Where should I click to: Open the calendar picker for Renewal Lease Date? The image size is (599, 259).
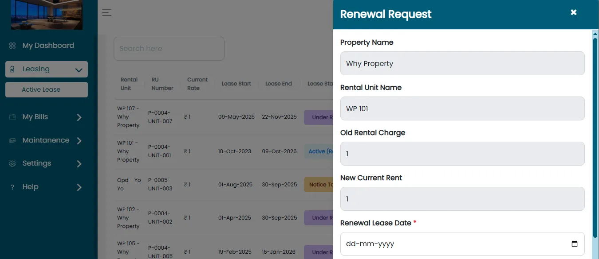click(x=575, y=244)
